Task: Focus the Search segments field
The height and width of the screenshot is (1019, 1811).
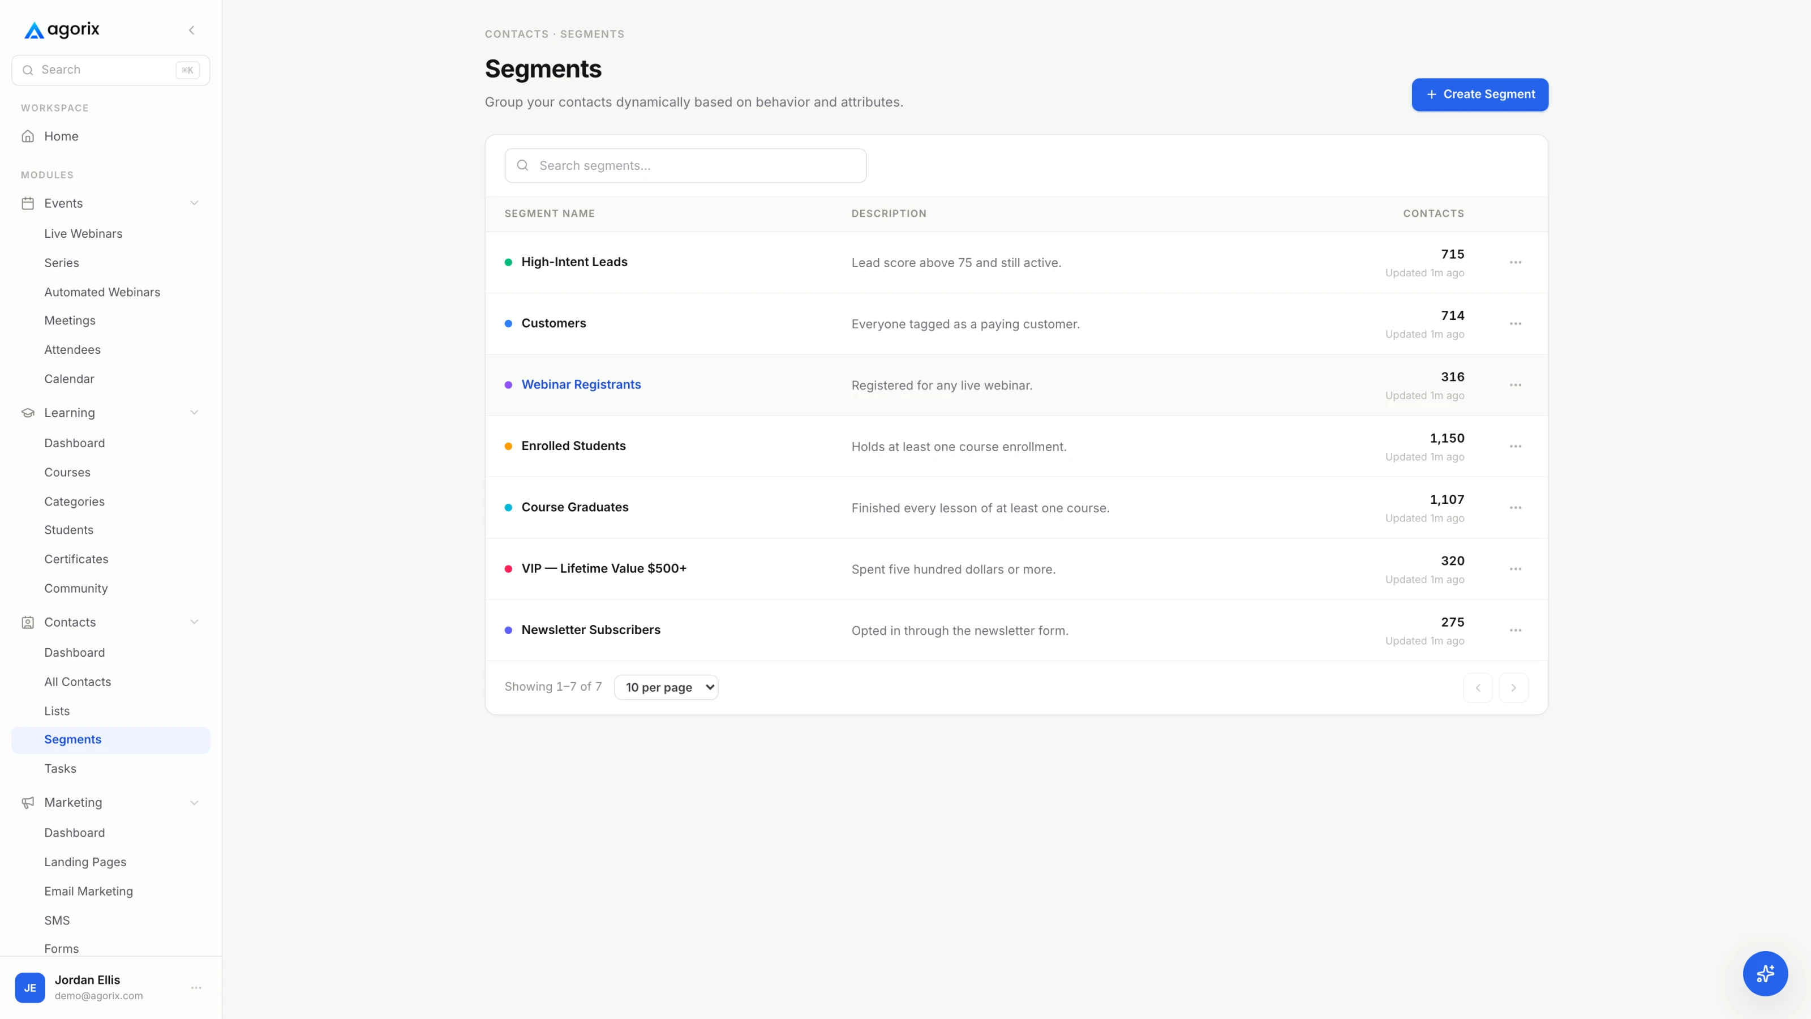Action: (685, 165)
